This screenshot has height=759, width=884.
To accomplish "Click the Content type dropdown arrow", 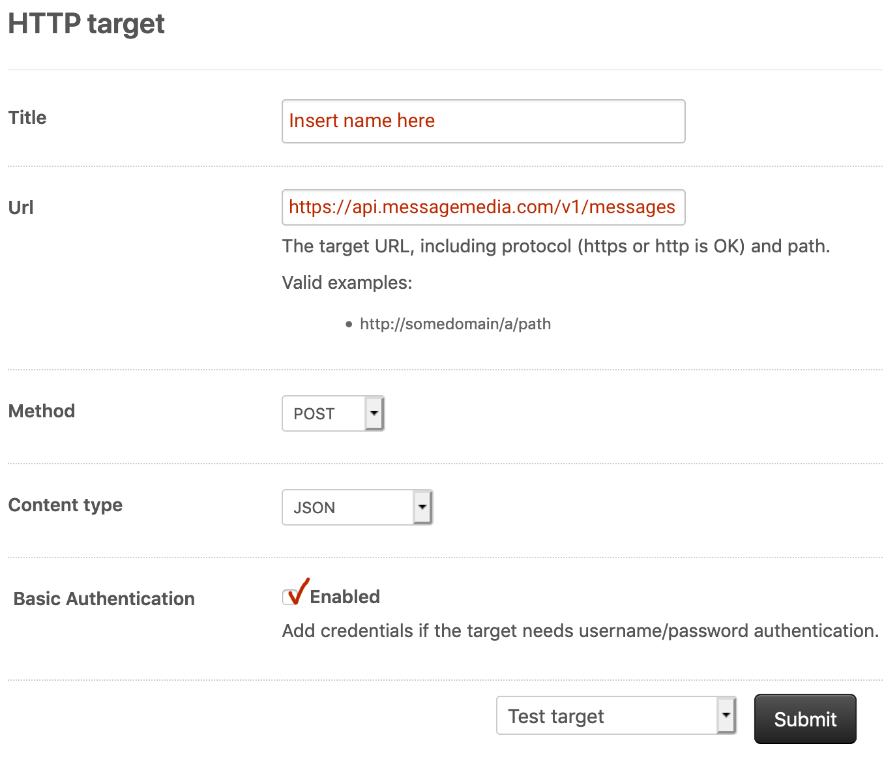I will tap(422, 507).
